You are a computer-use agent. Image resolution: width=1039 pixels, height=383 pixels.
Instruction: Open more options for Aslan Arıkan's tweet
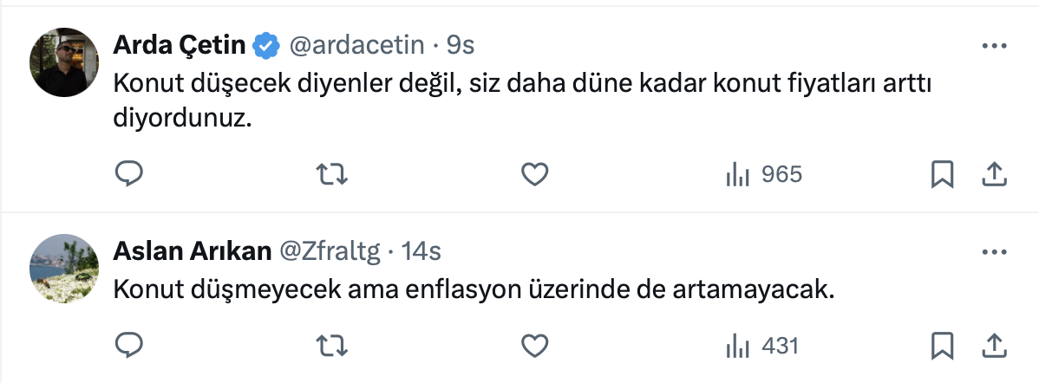click(x=993, y=252)
